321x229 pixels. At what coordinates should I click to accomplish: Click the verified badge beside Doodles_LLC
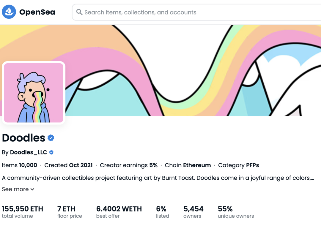pos(51,152)
